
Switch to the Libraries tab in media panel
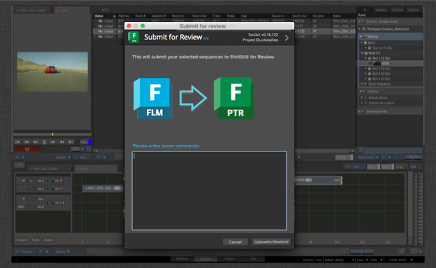click(397, 10)
